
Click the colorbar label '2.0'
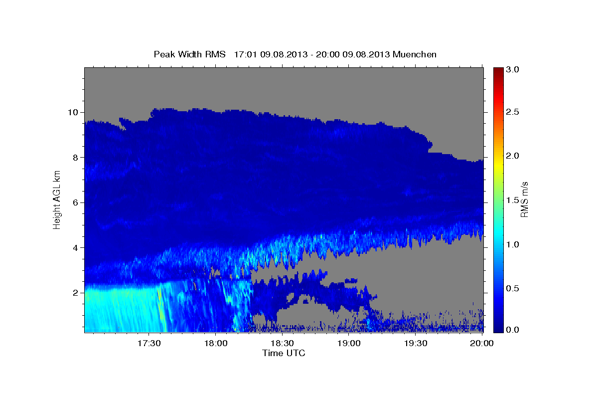513,156
